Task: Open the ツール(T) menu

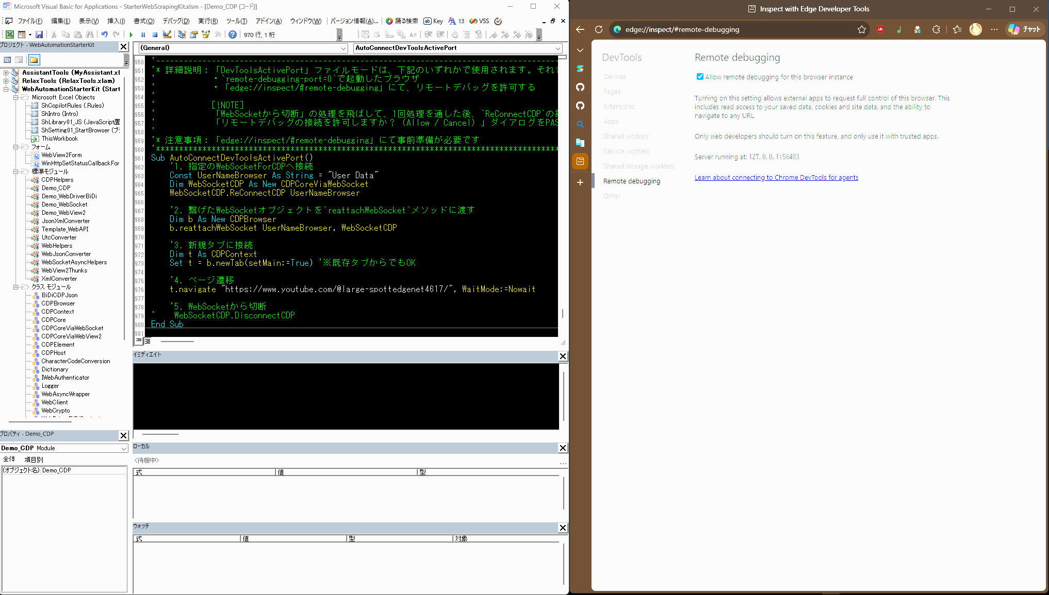Action: click(x=237, y=21)
